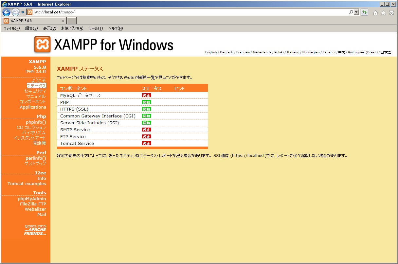Close the XAMPP 5.6.8 tab
Viewport: 398px width, 264px height.
pos(63,21)
